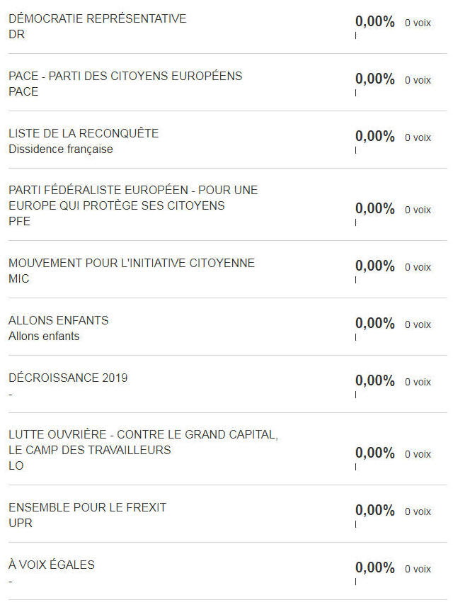This screenshot has height=605, width=453.
Task: Select PARTI FÉDÉRALISTE EUROPÉEN list title
Action: point(133,198)
